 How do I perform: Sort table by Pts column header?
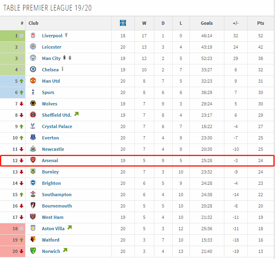point(260,23)
